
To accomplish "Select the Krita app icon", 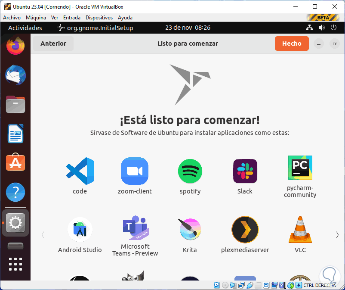I will [x=190, y=229].
